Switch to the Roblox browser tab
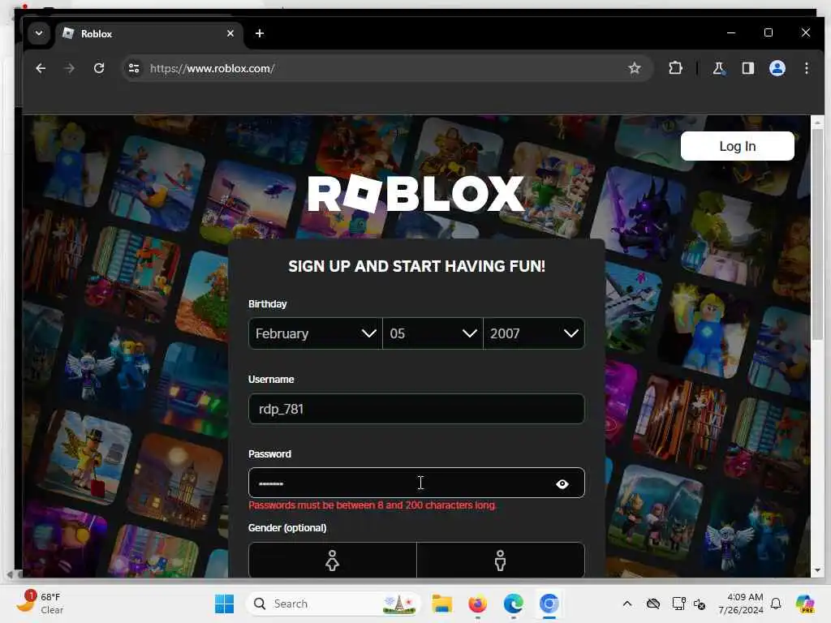This screenshot has height=623, width=831. [x=149, y=34]
